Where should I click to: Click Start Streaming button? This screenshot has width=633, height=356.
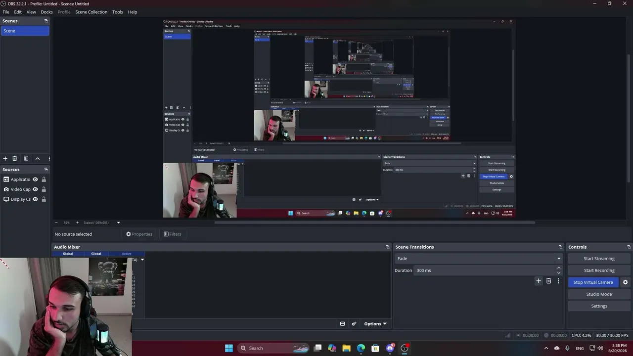pyautogui.click(x=599, y=259)
